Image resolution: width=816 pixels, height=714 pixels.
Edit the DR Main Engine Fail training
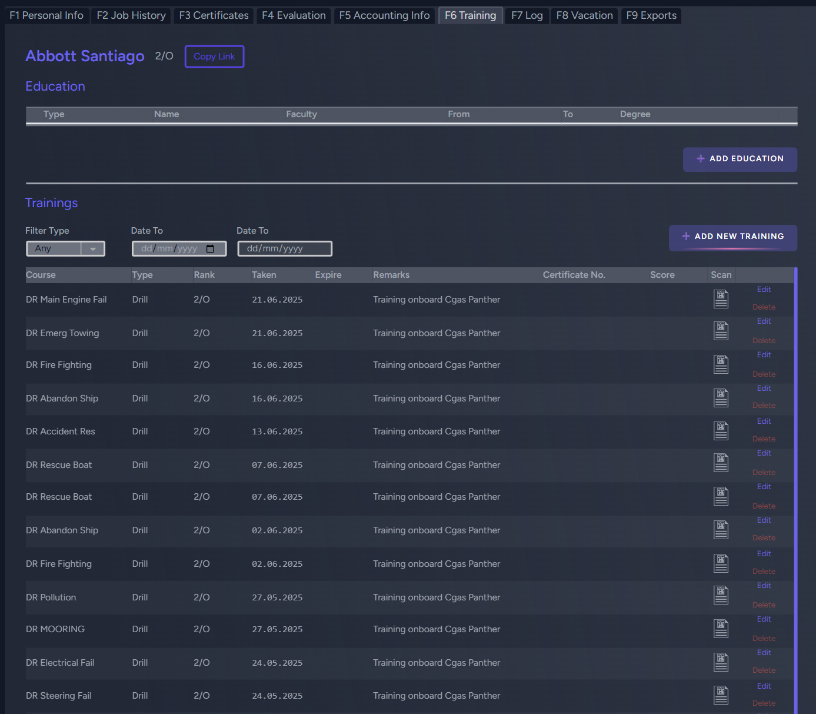[764, 290]
